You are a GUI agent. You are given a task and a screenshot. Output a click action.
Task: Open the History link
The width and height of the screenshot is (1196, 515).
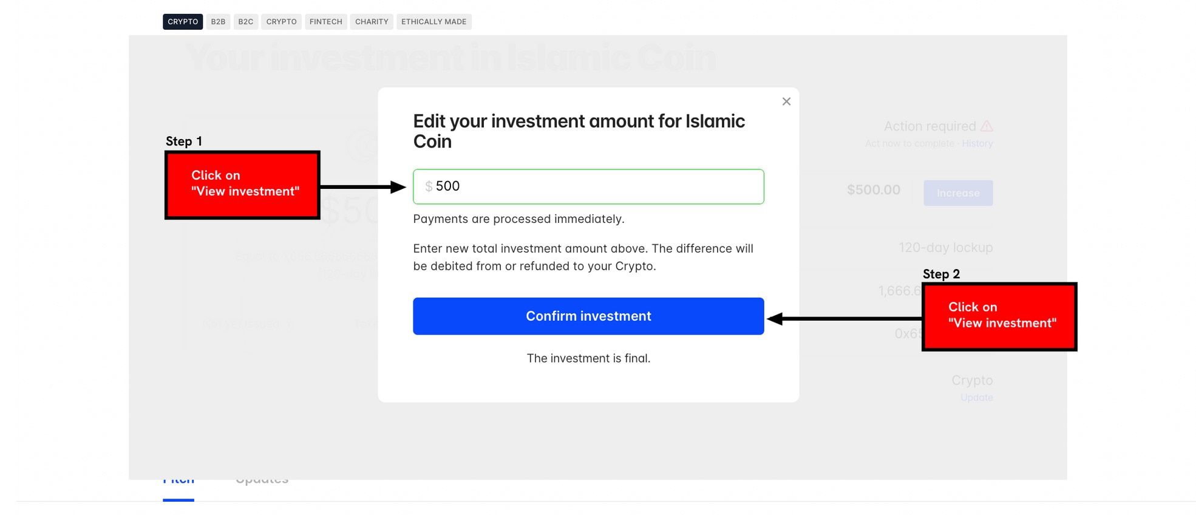[977, 143]
